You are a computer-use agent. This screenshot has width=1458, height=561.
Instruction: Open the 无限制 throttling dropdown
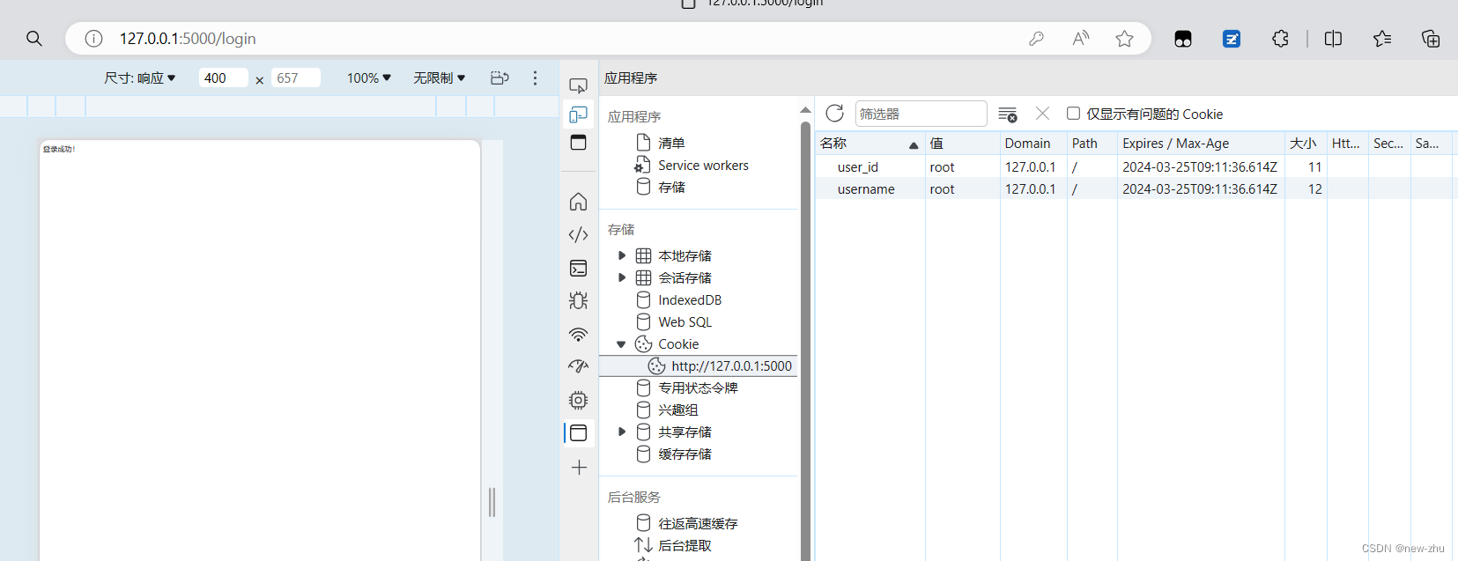click(x=439, y=78)
